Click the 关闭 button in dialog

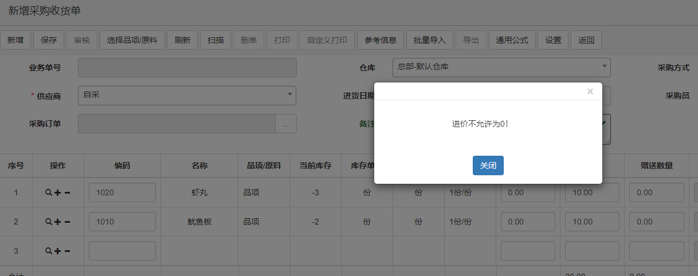(x=488, y=165)
